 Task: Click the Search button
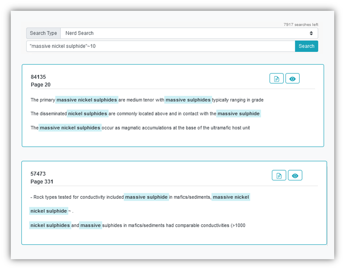coord(306,46)
